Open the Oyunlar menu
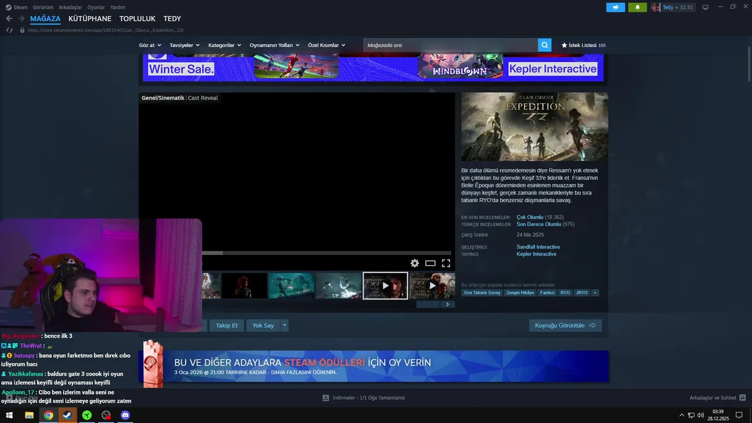The height and width of the screenshot is (423, 752). coord(96,7)
